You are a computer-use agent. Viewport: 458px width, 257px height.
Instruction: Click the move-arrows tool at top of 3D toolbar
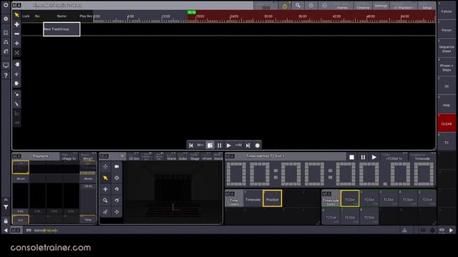pyautogui.click(x=105, y=166)
